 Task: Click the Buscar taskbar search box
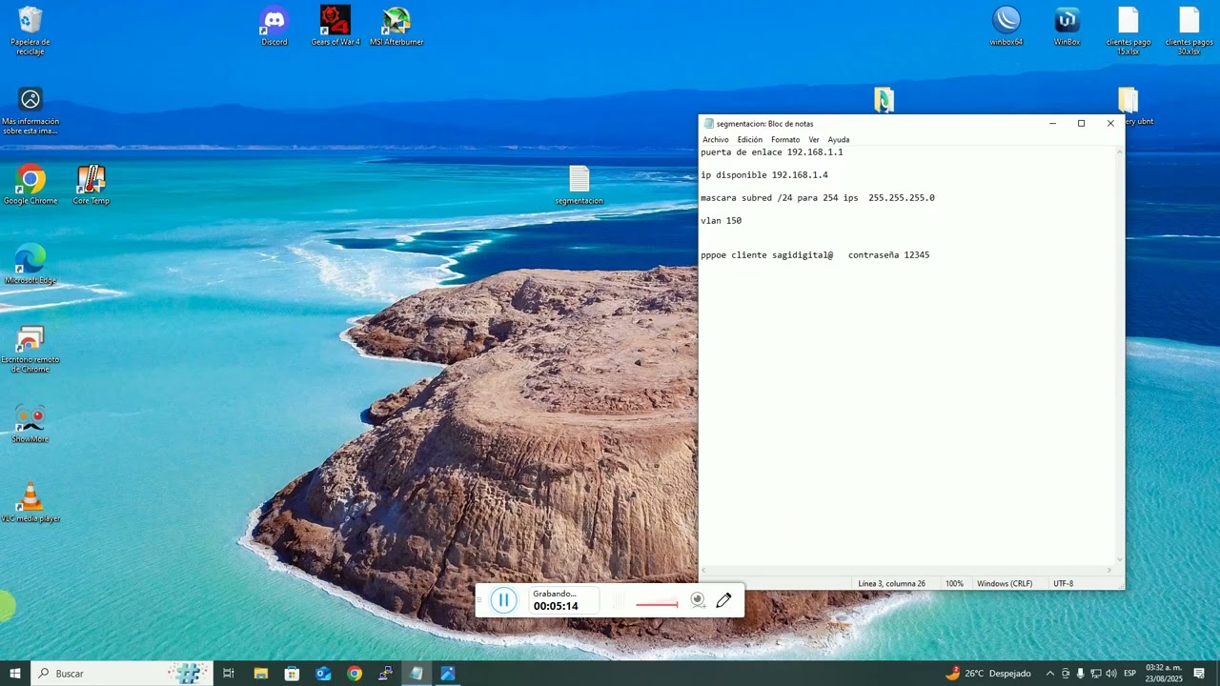click(122, 674)
